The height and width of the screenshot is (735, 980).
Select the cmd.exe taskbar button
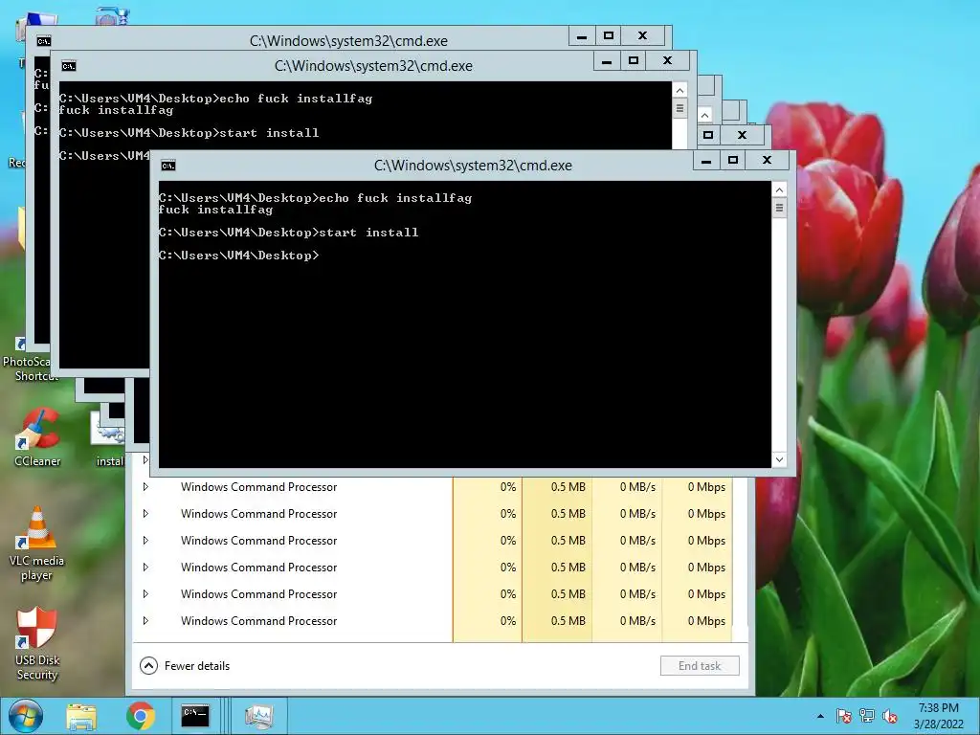pyautogui.click(x=195, y=716)
